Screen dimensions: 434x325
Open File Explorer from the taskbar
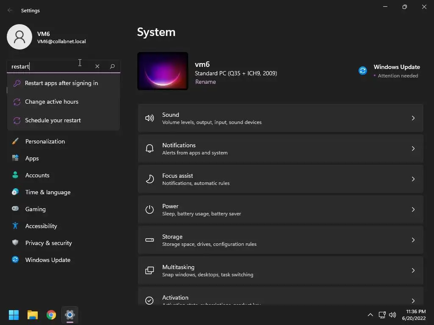(32, 315)
